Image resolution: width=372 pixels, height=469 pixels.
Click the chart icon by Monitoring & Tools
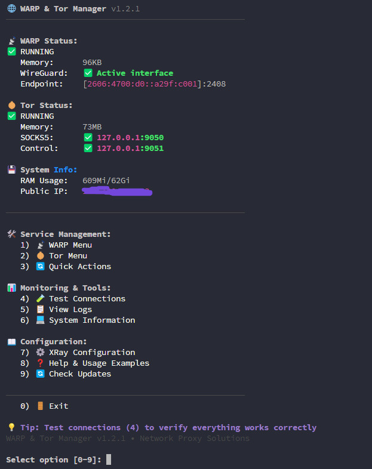(11, 288)
